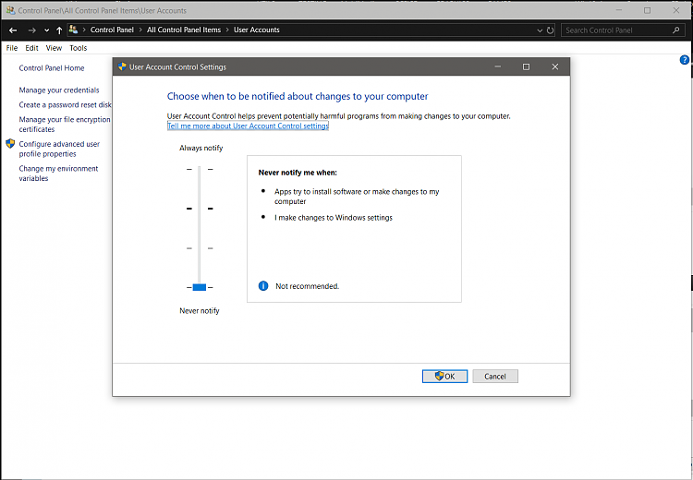Open the blue Help question mark icon

pyautogui.click(x=684, y=60)
